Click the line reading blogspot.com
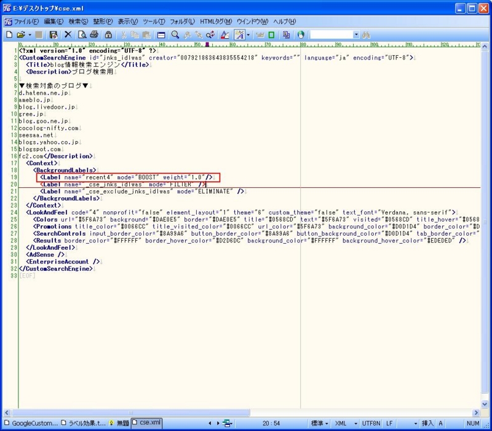 click(39, 149)
